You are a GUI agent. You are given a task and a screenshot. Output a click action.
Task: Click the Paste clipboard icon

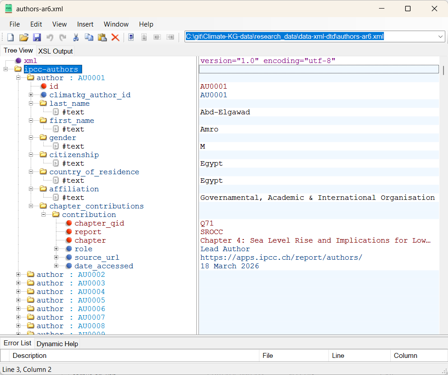pyautogui.click(x=102, y=37)
